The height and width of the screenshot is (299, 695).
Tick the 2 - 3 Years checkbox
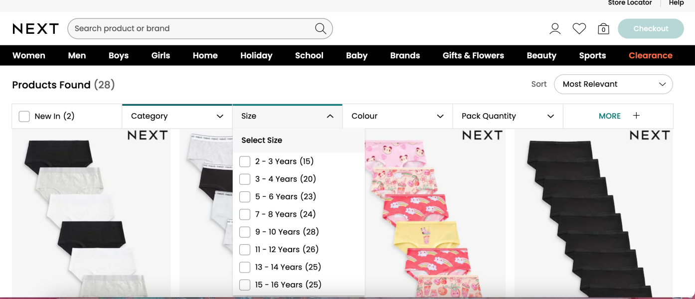point(245,161)
